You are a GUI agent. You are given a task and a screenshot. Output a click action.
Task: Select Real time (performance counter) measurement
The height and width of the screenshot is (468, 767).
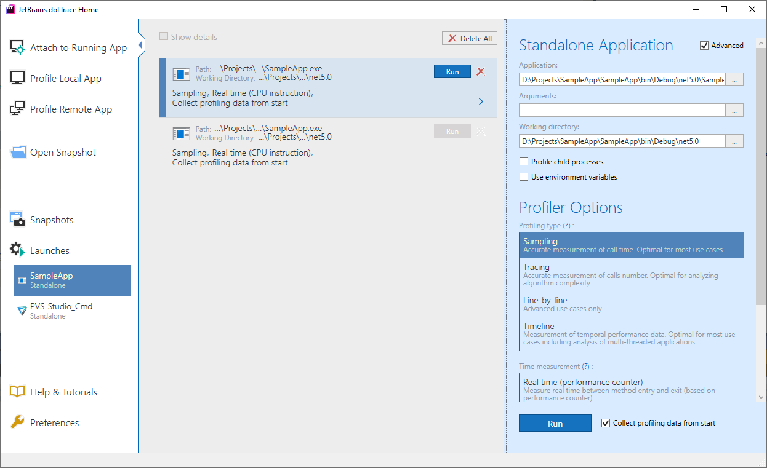631,389
